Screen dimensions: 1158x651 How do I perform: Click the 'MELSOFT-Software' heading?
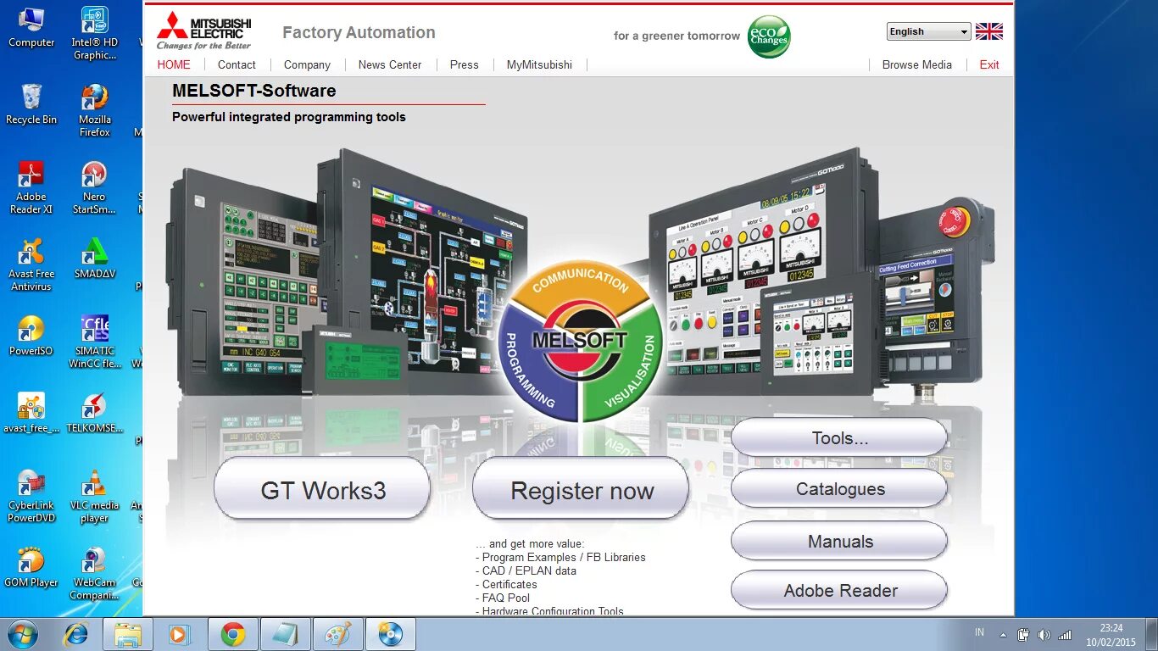click(253, 91)
